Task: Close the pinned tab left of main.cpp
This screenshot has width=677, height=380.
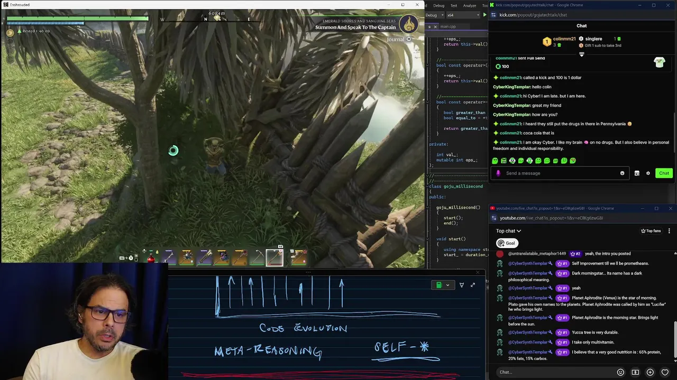Action: point(435,26)
